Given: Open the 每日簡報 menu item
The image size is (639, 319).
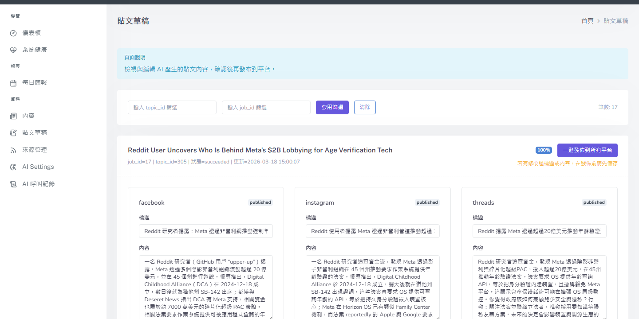Looking at the screenshot, I should click(35, 83).
